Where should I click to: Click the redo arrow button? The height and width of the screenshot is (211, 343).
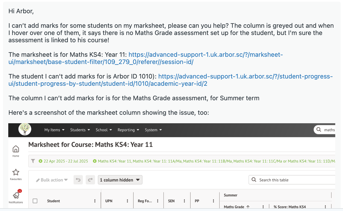90,180
